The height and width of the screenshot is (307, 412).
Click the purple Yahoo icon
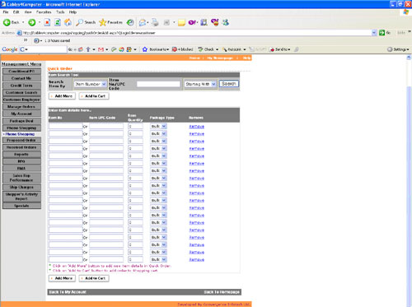pos(192,22)
